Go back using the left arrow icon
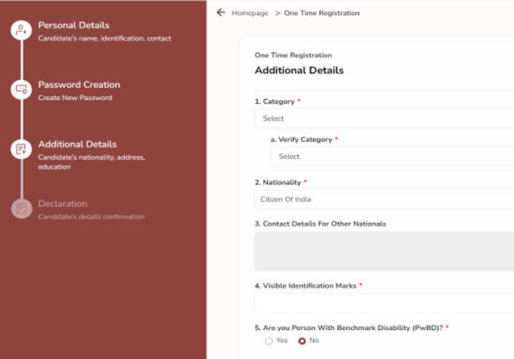This screenshot has height=359, width=514. point(221,13)
